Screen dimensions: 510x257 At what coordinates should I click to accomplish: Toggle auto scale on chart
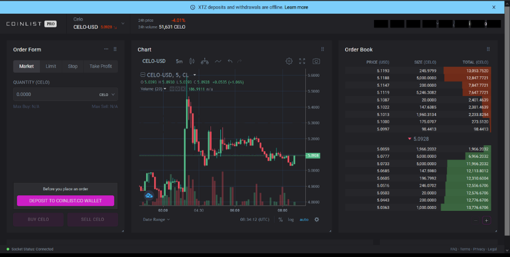pos(304,220)
